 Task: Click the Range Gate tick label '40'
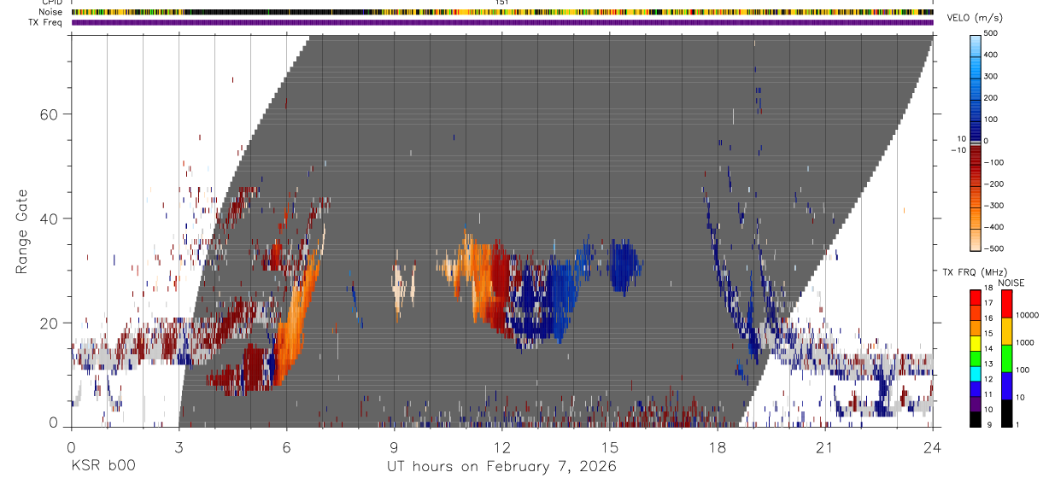(x=50, y=219)
